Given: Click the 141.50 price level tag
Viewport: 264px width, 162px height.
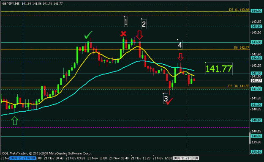Looking at the screenshot, I should click(256, 89).
